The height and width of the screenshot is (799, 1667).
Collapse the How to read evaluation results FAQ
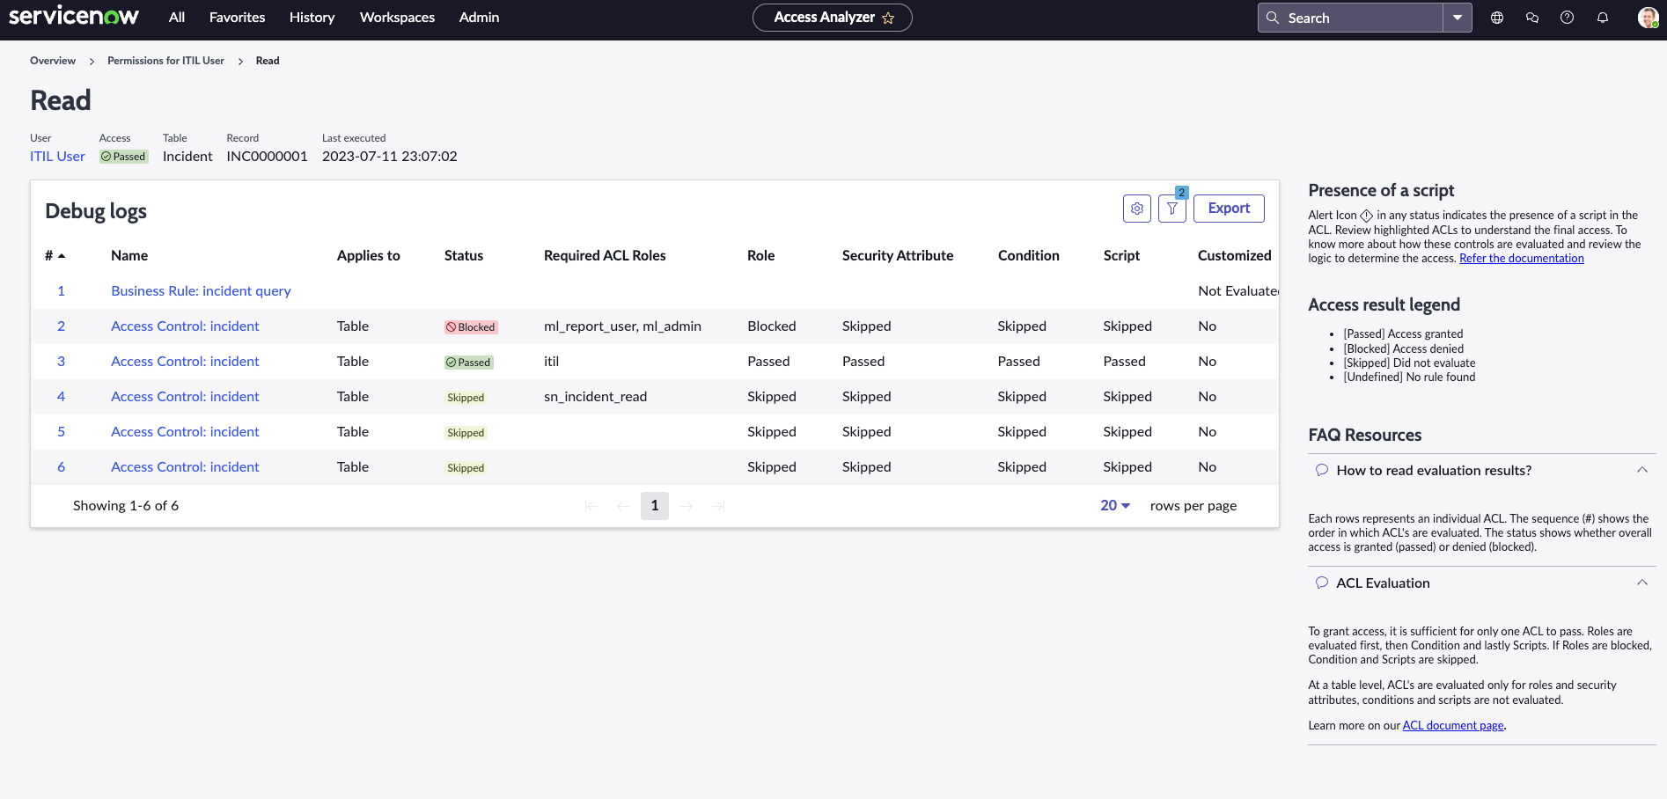(1642, 470)
